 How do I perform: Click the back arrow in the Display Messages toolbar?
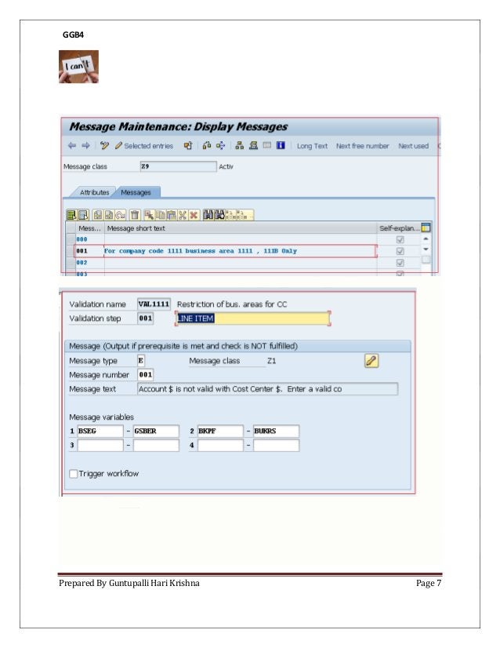[72, 145]
